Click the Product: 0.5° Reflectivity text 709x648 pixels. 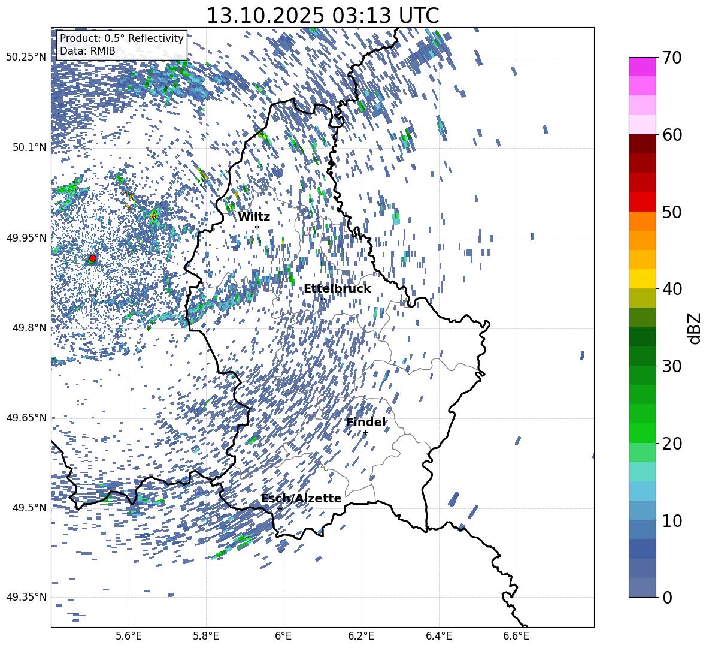pos(122,38)
